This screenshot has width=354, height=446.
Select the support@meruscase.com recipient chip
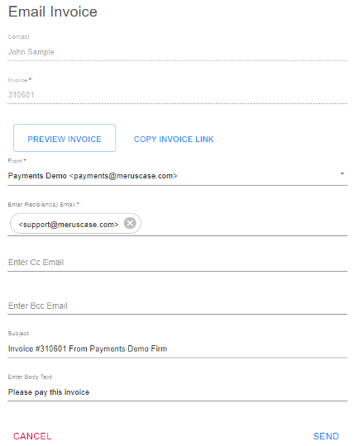(x=69, y=224)
